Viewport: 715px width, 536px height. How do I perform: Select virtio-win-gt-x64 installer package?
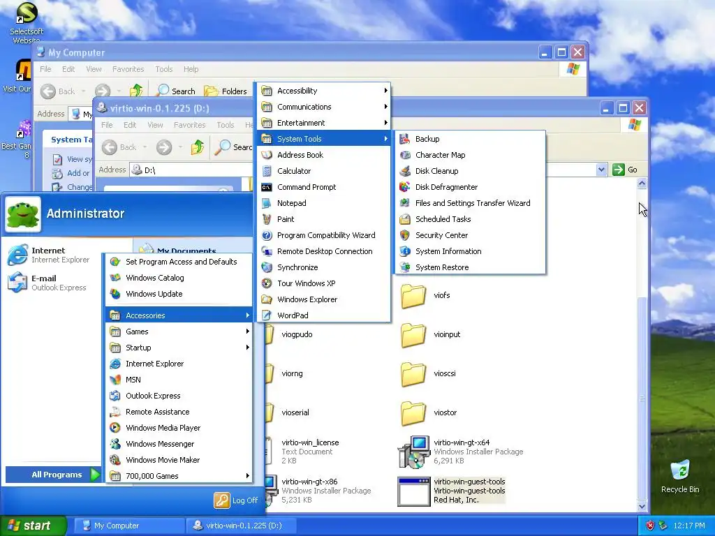(461, 452)
